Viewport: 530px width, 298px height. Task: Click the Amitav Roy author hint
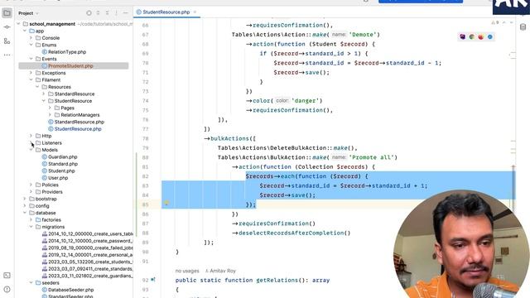220,271
